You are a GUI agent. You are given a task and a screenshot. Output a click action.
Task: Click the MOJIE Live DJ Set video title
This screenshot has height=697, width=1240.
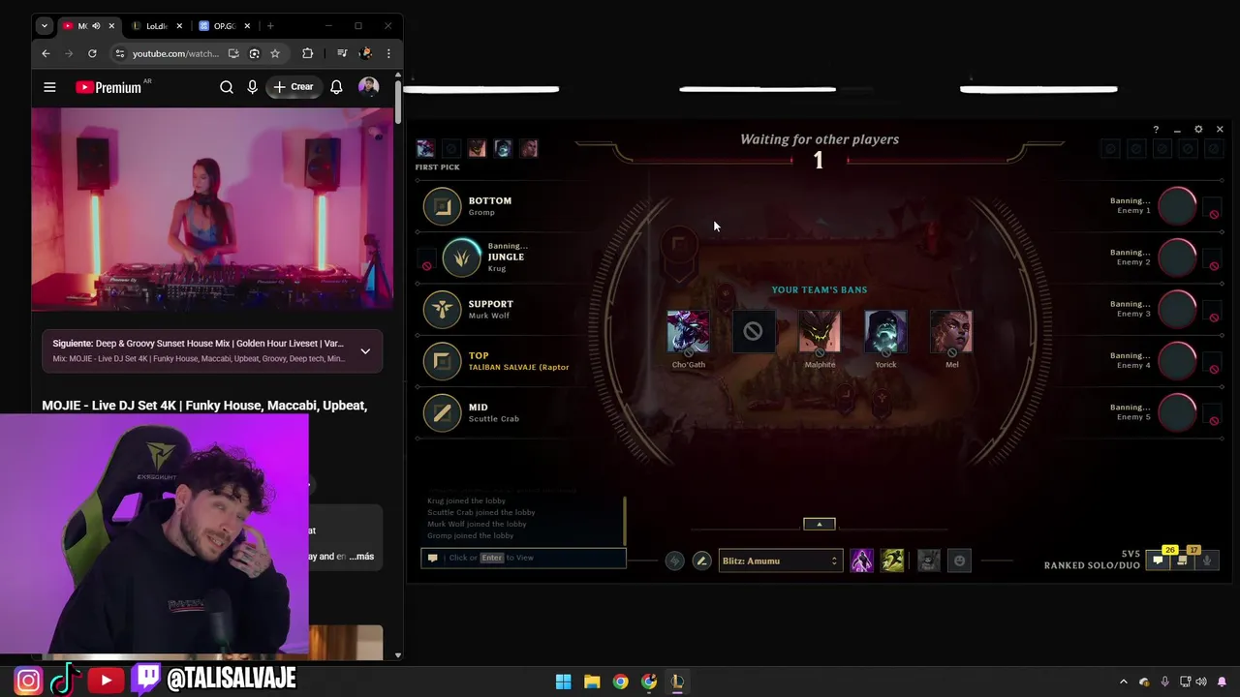(x=204, y=406)
